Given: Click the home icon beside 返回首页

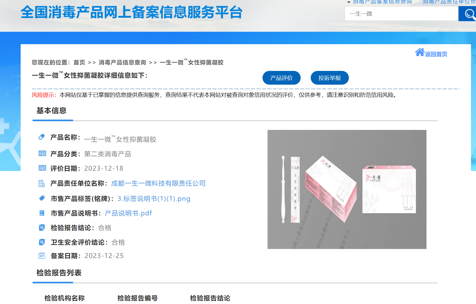Looking at the screenshot, I should (420, 52).
